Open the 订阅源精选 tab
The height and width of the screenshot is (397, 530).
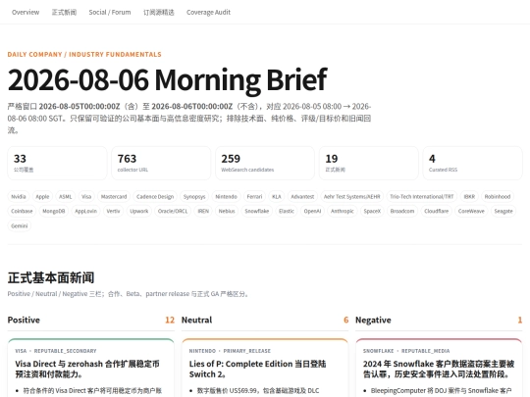159,12
